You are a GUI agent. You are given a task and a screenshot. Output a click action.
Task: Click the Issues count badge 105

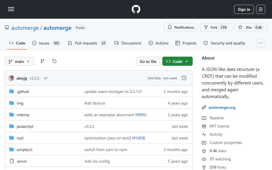pos(56,43)
